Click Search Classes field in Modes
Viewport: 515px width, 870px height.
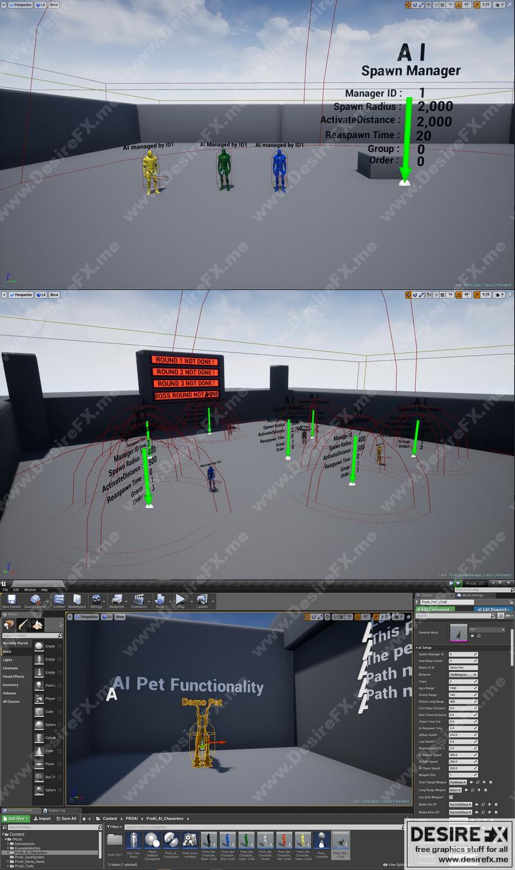[x=31, y=635]
